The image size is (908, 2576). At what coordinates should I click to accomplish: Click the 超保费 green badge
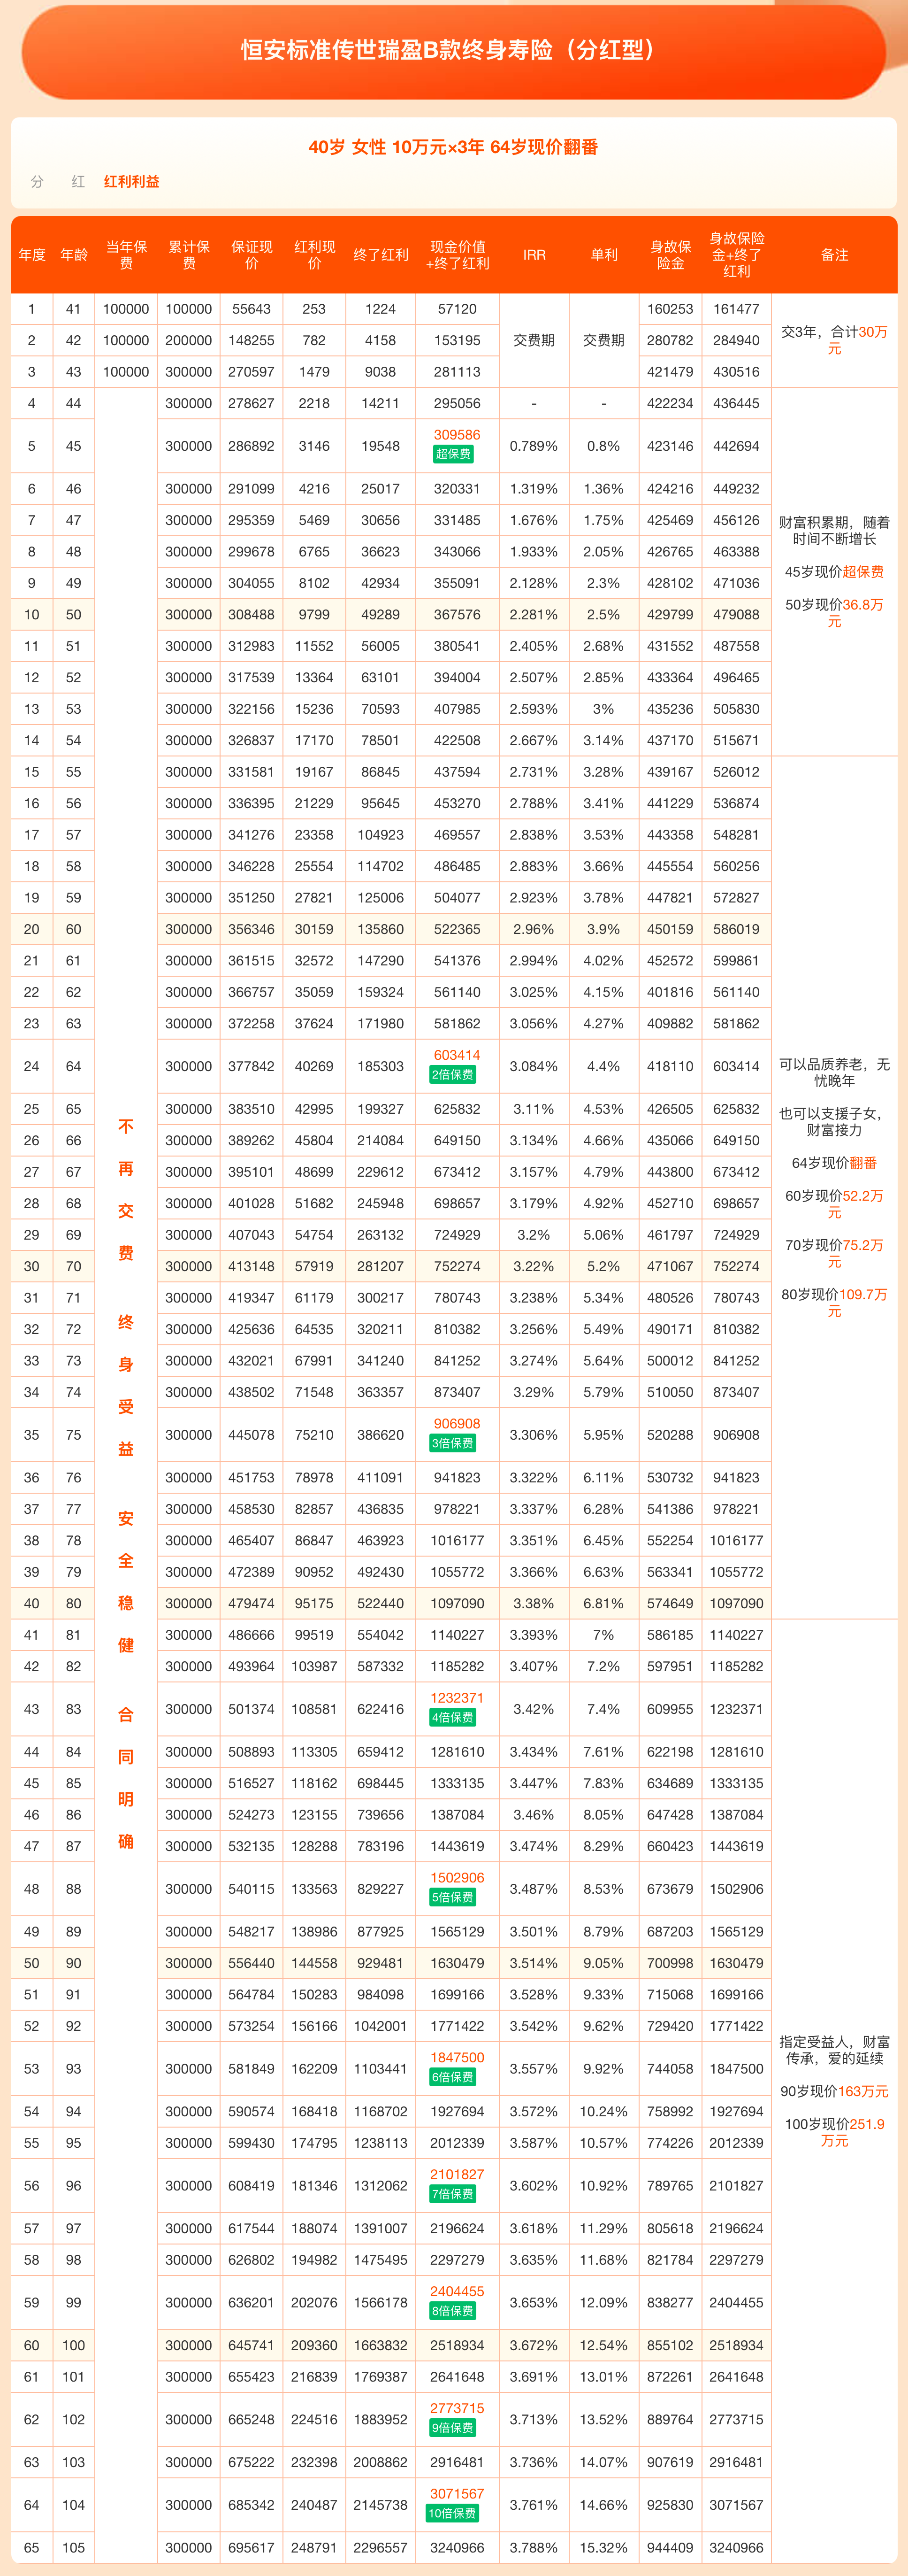tap(452, 454)
